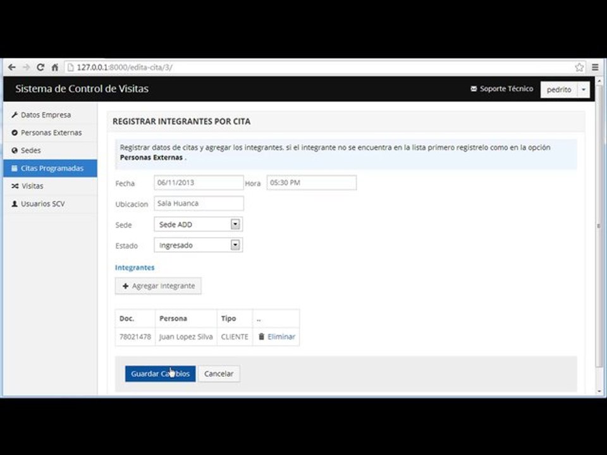Click the page scrollbar down arrow
This screenshot has width=607, height=455.
(x=599, y=391)
